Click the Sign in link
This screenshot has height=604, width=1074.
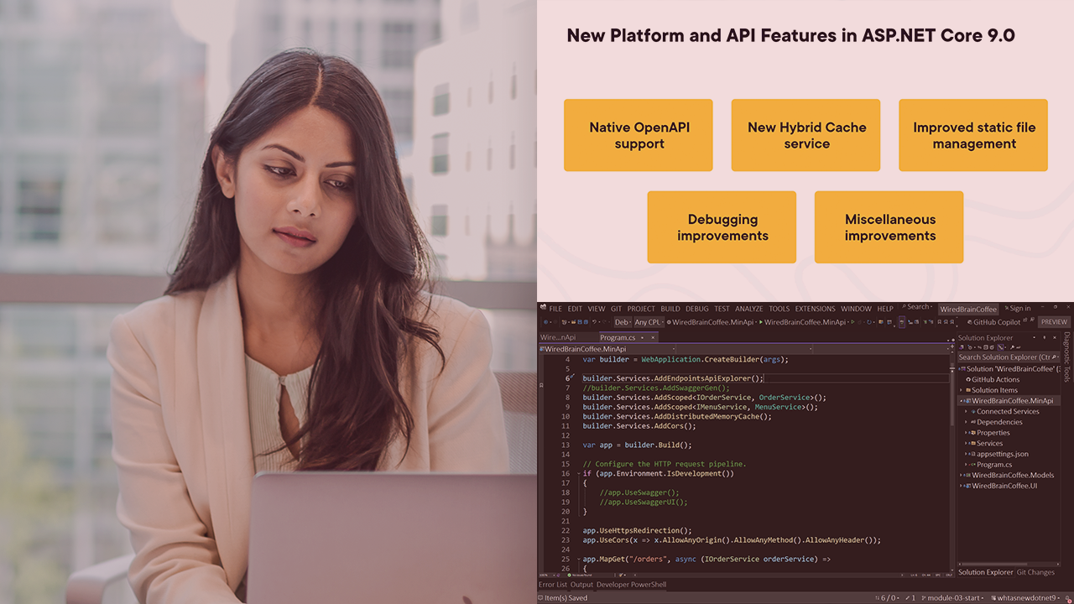click(x=1019, y=309)
